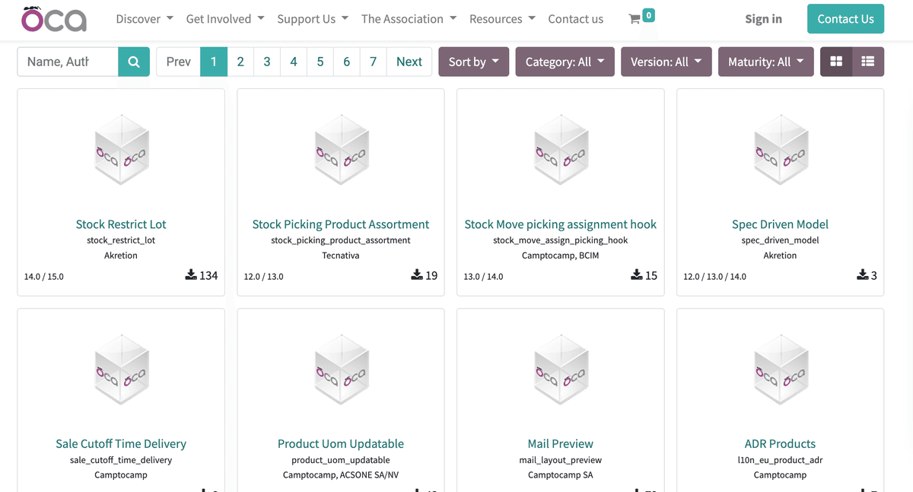Click the Prev pagination button
This screenshot has width=913, height=492.
[179, 62]
